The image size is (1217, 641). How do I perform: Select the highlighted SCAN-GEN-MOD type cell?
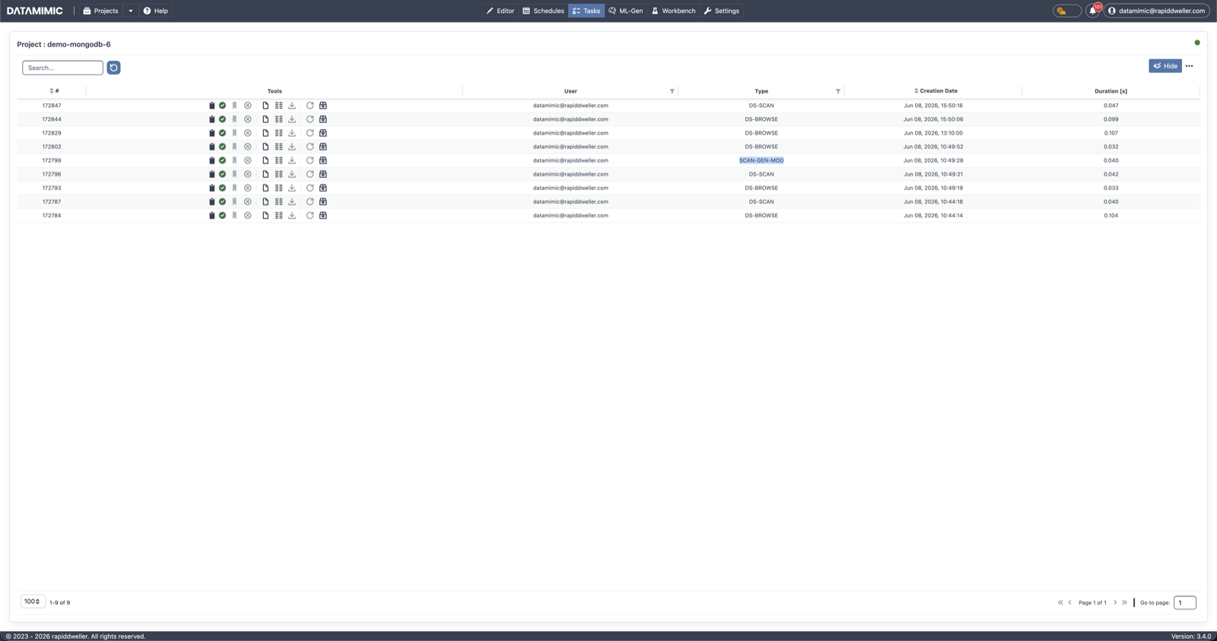(x=761, y=160)
